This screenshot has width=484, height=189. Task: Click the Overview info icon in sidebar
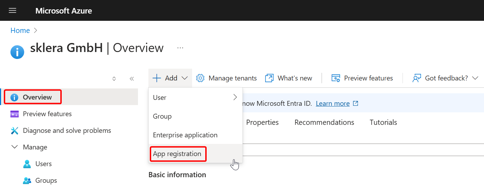[x=15, y=97]
